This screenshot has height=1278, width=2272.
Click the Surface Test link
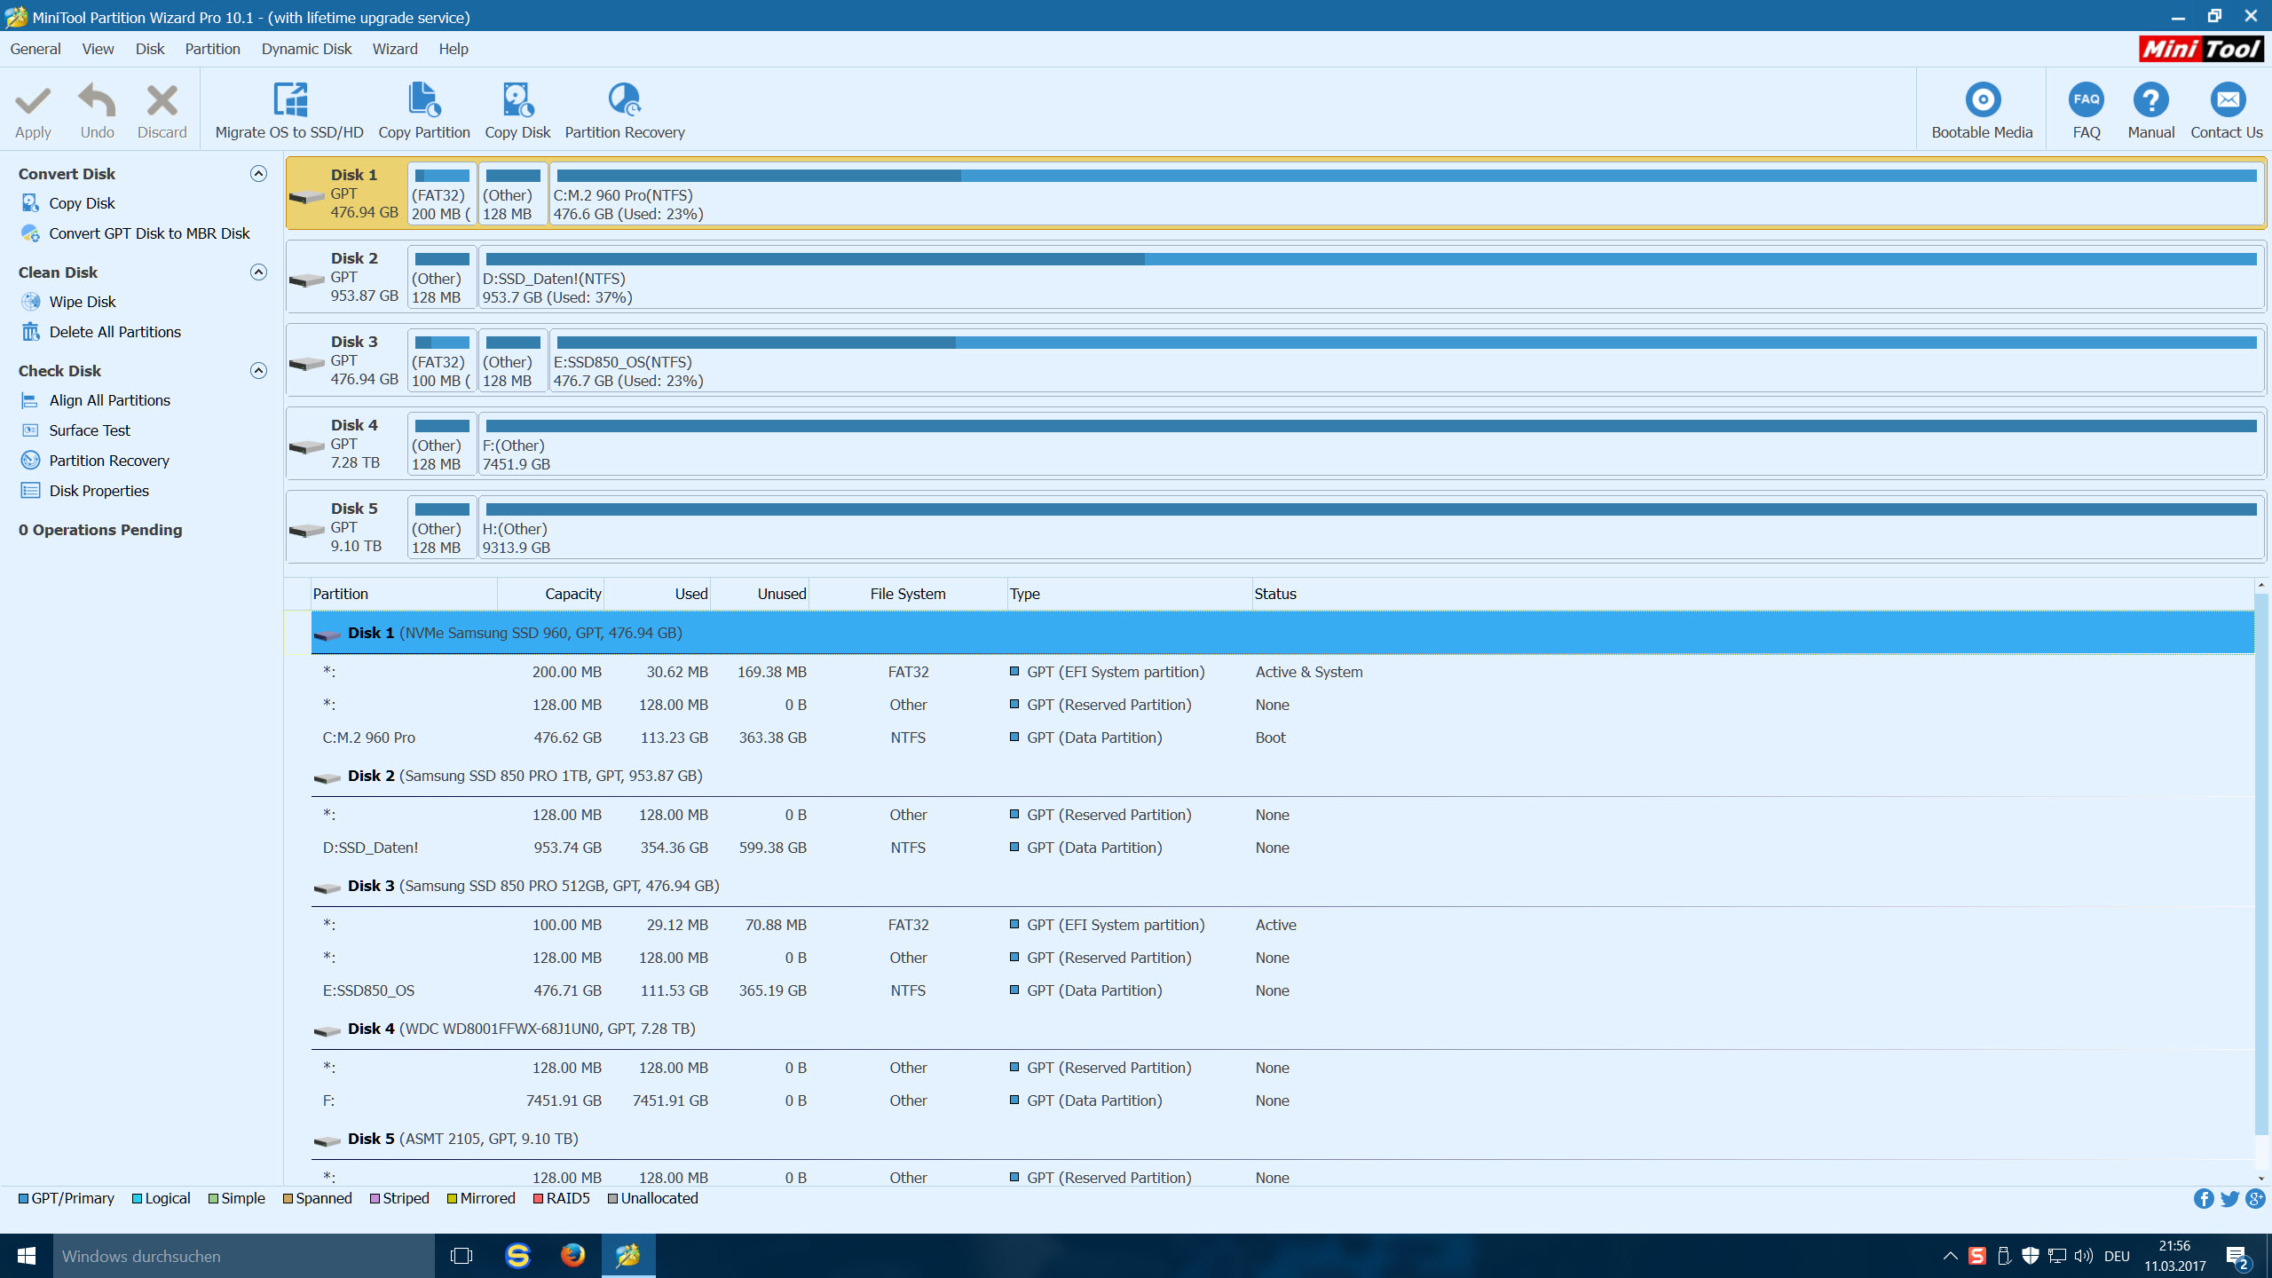pyautogui.click(x=90, y=430)
